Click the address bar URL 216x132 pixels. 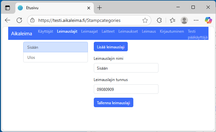tap(79, 20)
